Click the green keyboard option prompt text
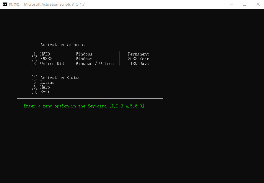The height and width of the screenshot is (183, 264). pyautogui.click(x=86, y=106)
